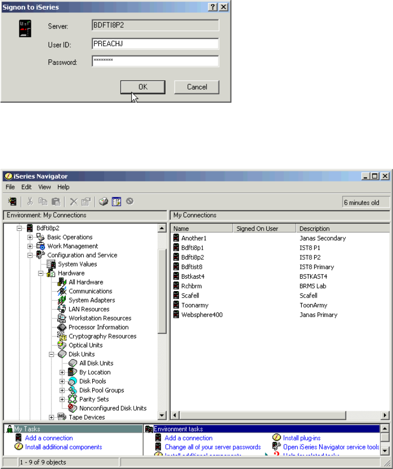
Task: Click the Server field showing BDFTI8P2
Action: click(x=155, y=25)
